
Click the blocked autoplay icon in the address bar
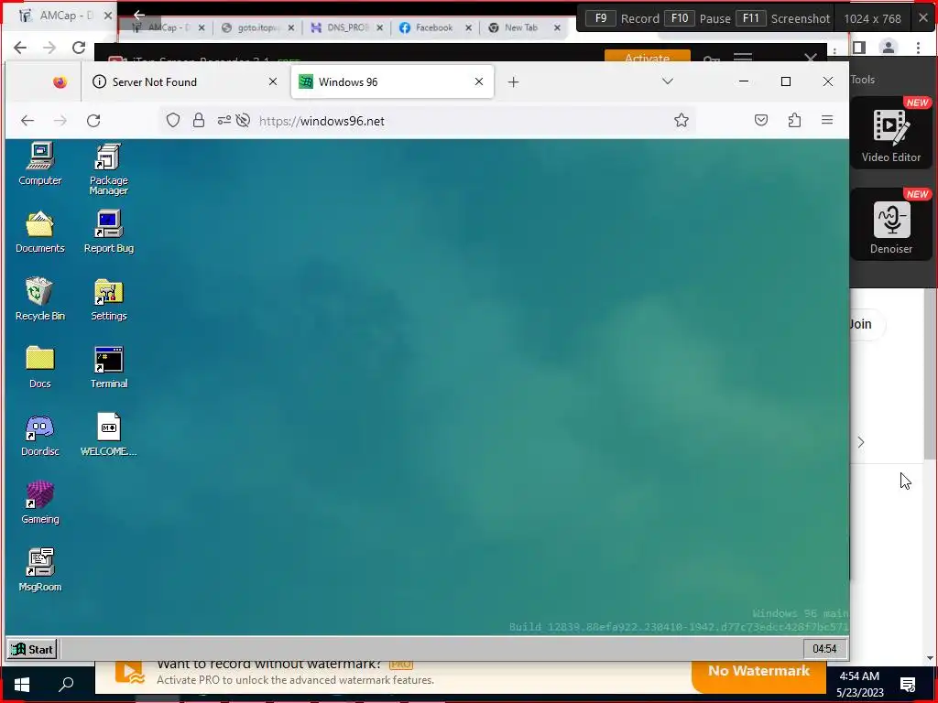coord(243,121)
